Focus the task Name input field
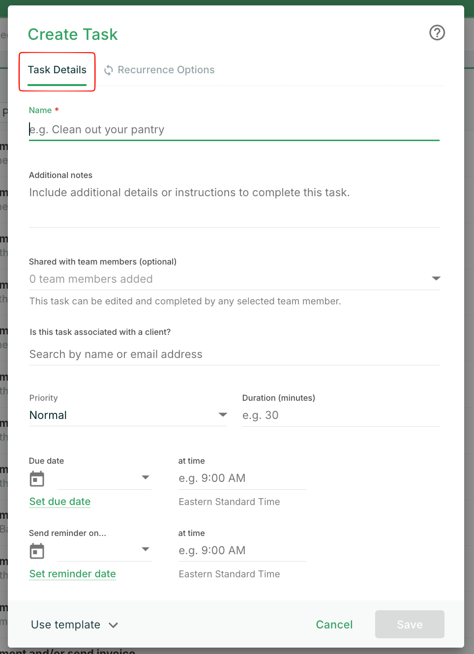The height and width of the screenshot is (654, 474). 234,130
